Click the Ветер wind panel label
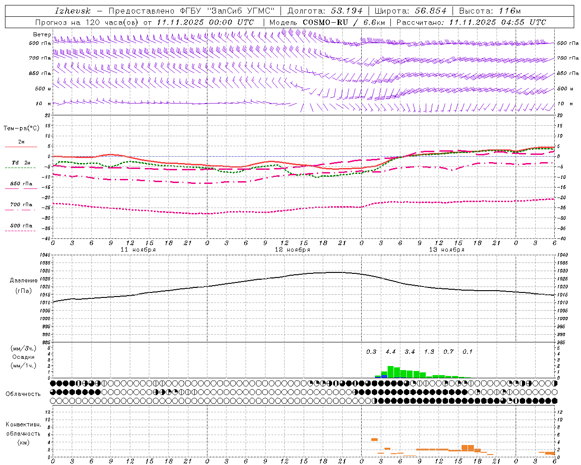The width and height of the screenshot is (581, 465). (42, 35)
